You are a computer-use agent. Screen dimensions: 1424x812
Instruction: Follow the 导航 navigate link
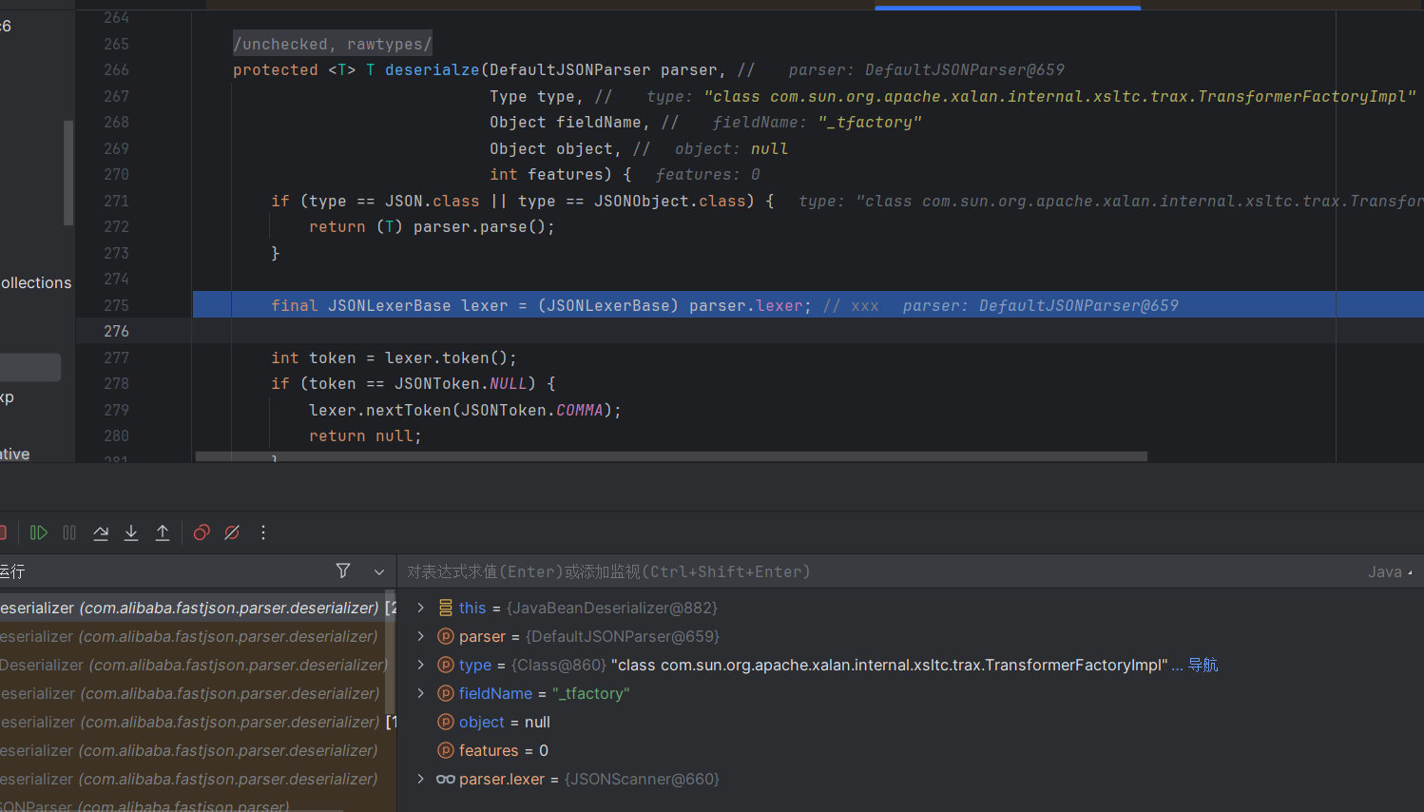1203,665
